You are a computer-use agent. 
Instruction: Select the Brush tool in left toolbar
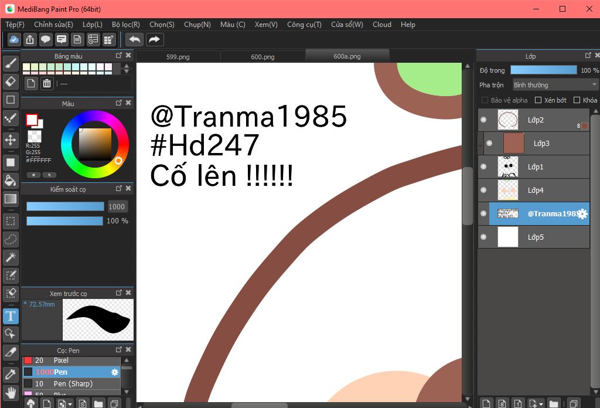[x=11, y=63]
